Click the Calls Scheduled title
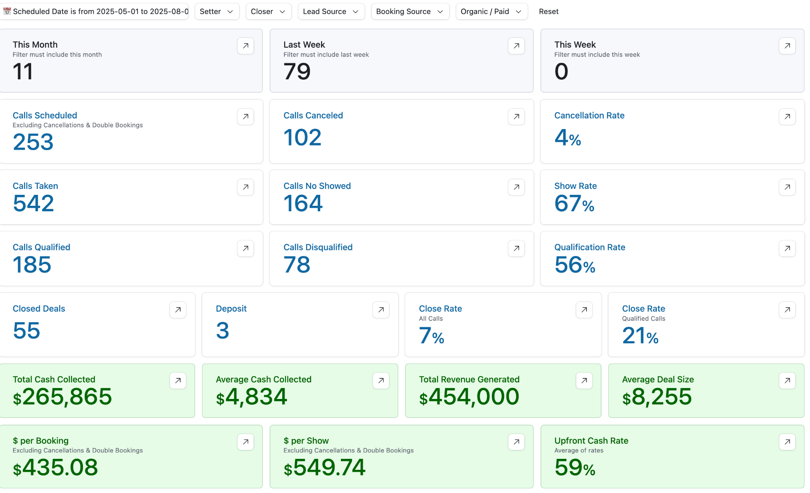 [45, 116]
